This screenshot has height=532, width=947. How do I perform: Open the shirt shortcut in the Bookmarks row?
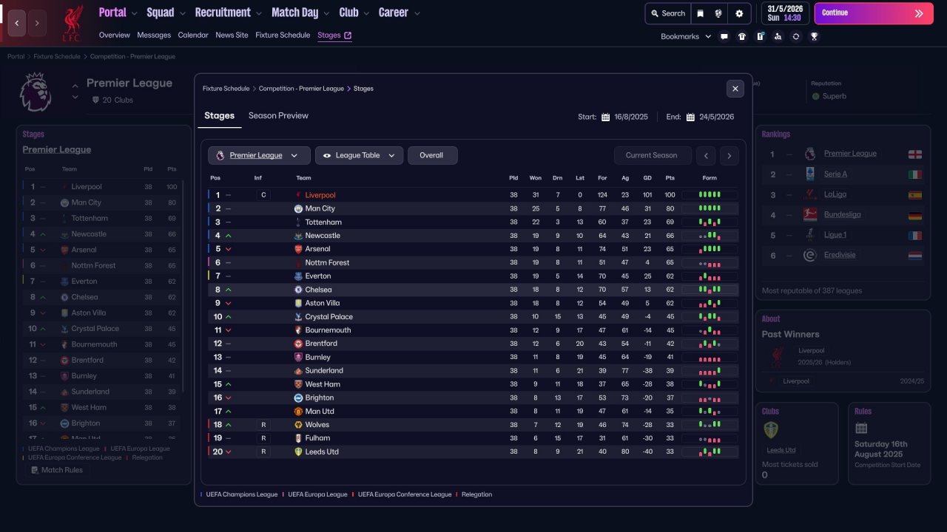point(742,36)
